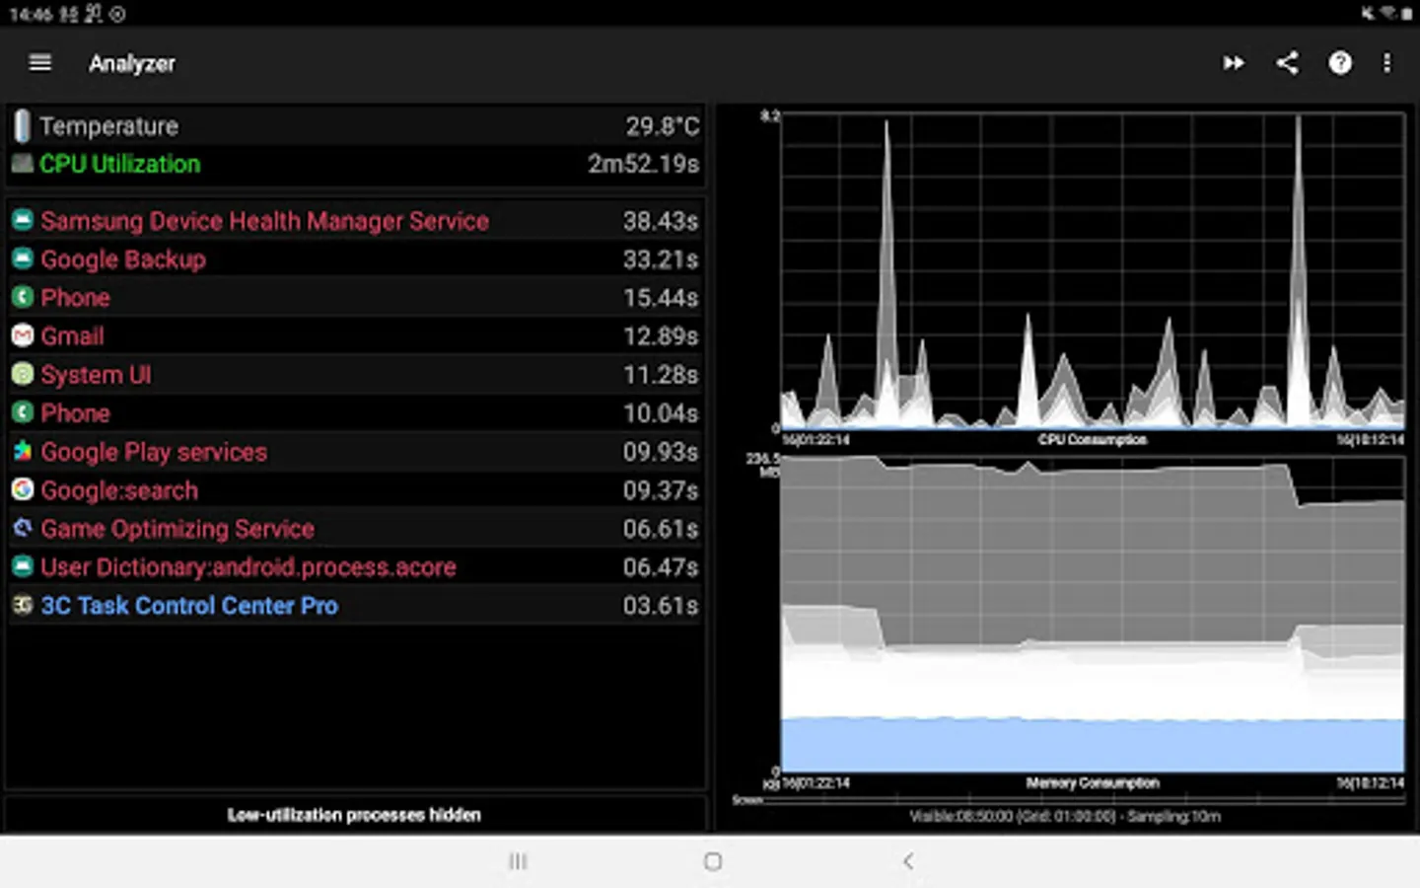Viewport: 1420px width, 888px height.
Task: Tap the Analyzer title in the toolbar
Action: [132, 63]
